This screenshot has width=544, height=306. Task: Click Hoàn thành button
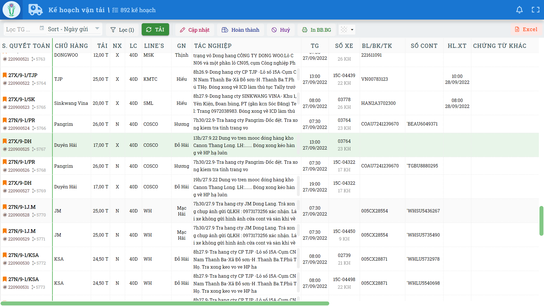240,30
